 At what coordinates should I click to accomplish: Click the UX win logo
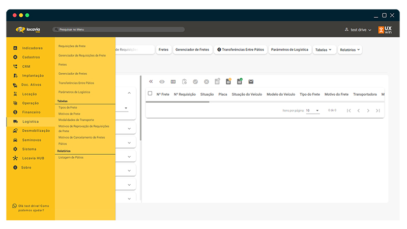point(385,30)
